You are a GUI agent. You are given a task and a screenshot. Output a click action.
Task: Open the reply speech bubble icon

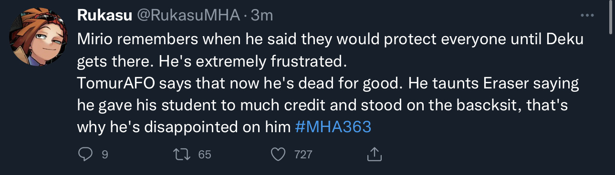click(x=85, y=154)
